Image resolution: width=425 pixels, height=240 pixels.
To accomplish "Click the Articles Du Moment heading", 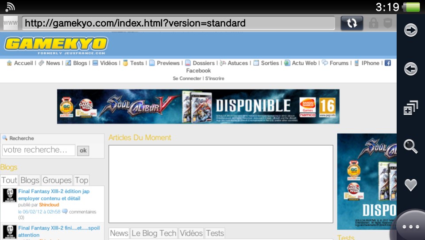I will click(139, 138).
